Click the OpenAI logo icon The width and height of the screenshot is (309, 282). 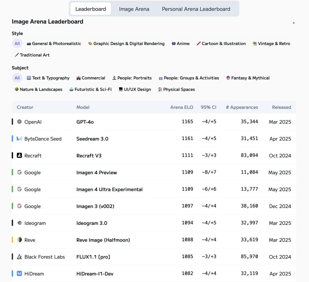pyautogui.click(x=19, y=122)
